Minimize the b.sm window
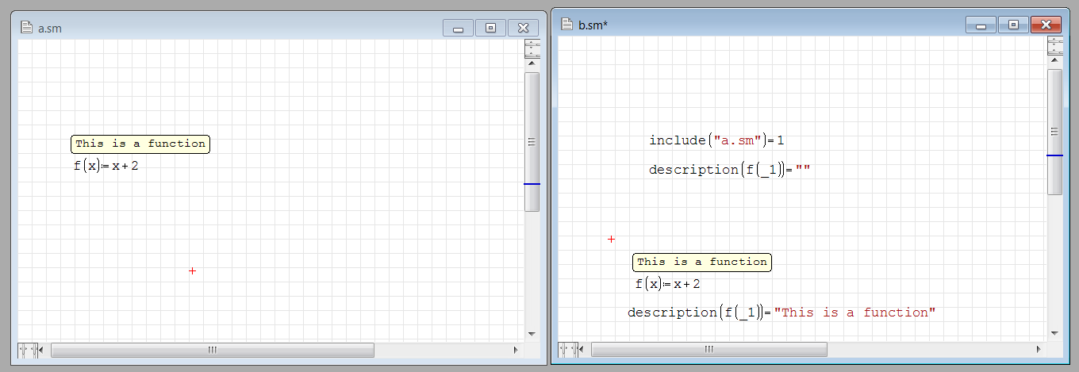This screenshot has width=1079, height=372. tap(981, 25)
